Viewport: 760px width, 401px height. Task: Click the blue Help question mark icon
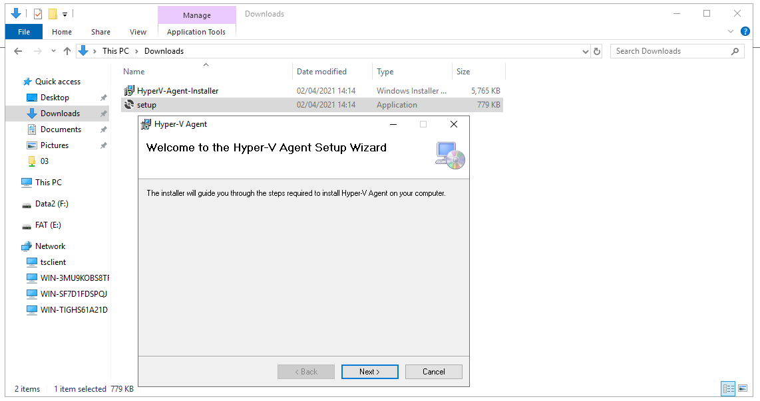coord(745,31)
